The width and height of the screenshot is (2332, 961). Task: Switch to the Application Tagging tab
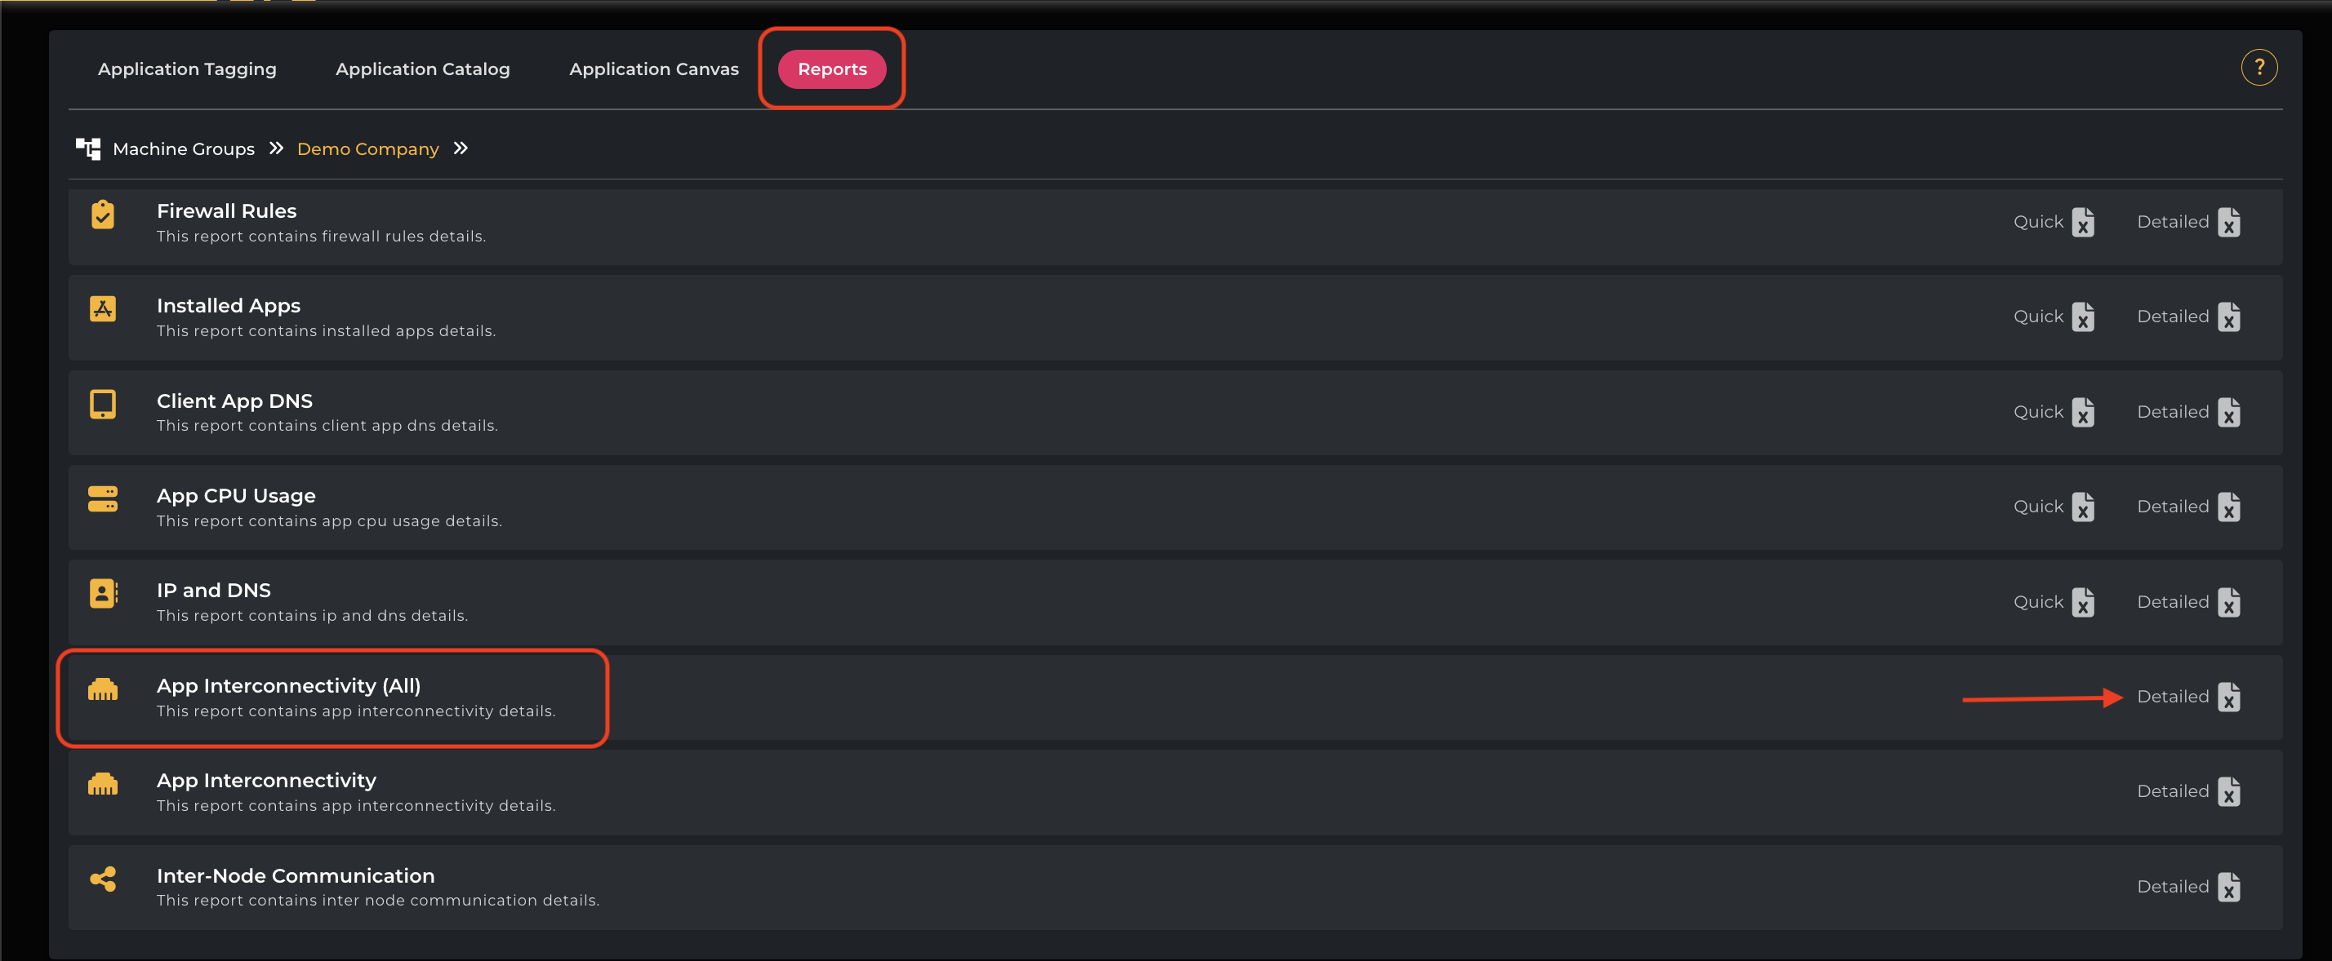click(188, 69)
